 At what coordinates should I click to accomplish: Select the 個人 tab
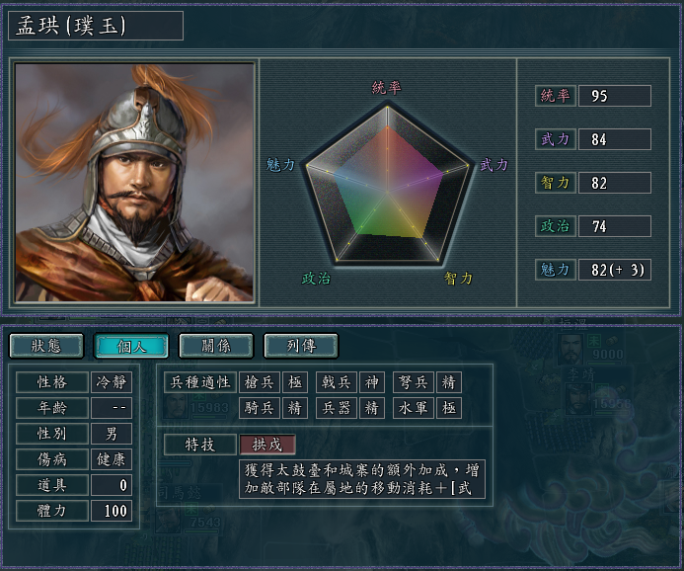131,345
